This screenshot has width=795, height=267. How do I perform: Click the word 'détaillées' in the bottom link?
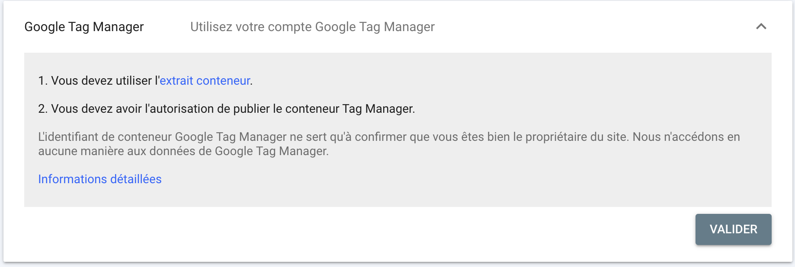pos(136,179)
